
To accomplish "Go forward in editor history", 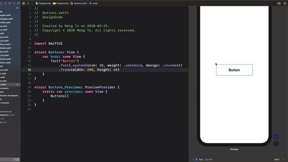I will pyautogui.click(x=32, y=3).
